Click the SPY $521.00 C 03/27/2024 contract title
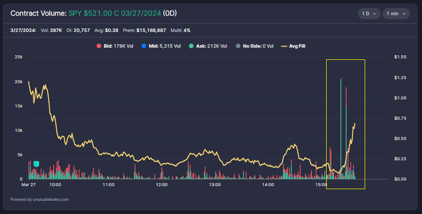The image size is (422, 214). tap(115, 13)
